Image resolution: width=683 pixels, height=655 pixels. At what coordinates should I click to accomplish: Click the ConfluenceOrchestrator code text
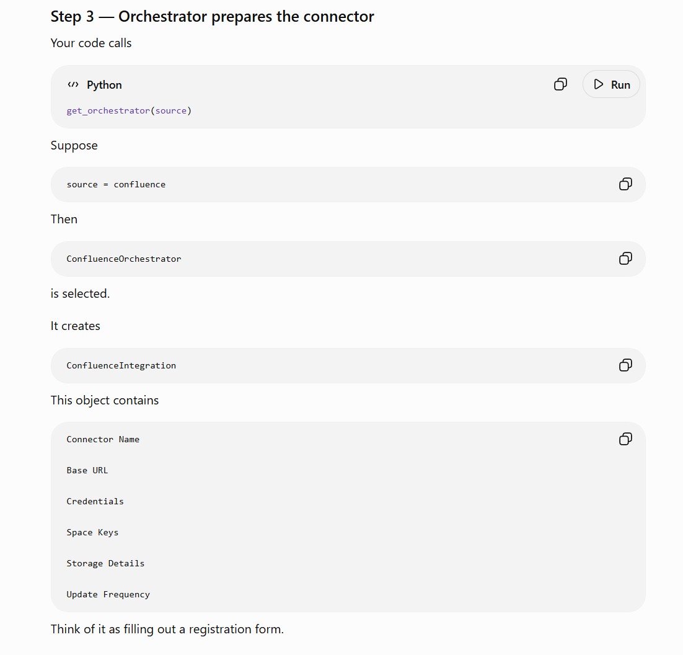[x=124, y=259]
